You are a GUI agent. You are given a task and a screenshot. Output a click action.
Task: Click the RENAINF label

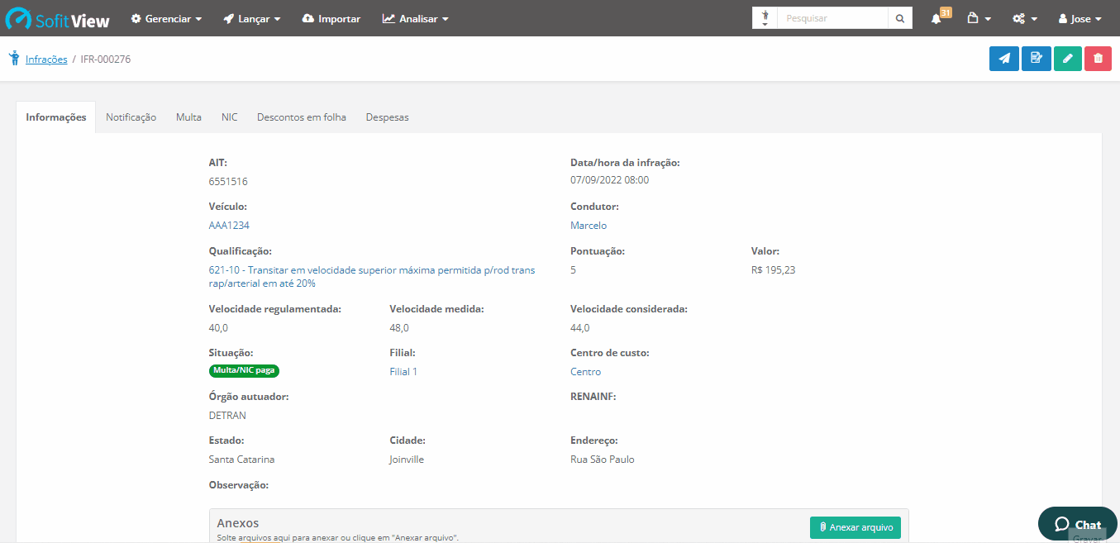tap(593, 397)
